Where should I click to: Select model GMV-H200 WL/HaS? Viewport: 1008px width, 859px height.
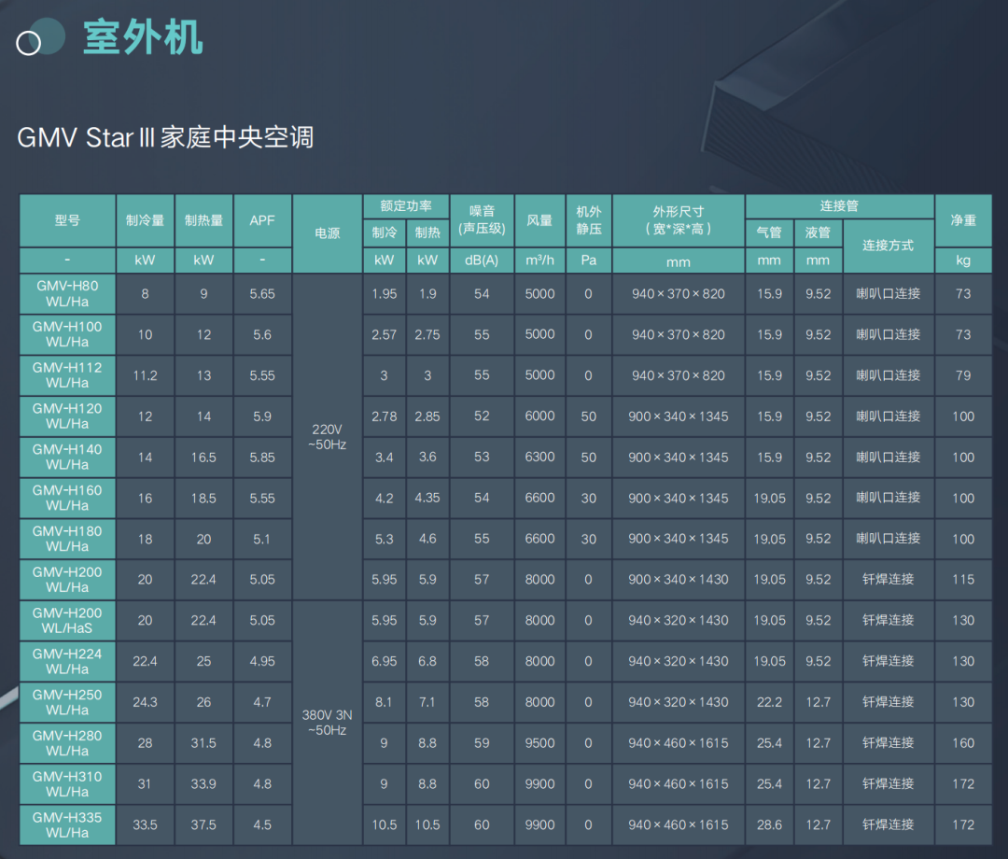coord(67,621)
